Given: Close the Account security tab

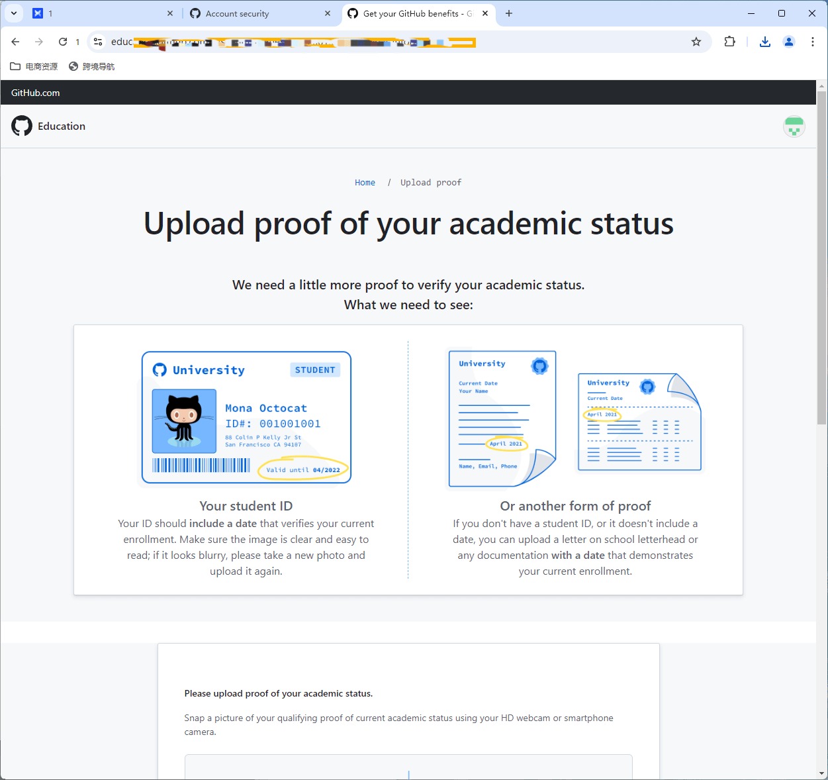Looking at the screenshot, I should click(328, 13).
